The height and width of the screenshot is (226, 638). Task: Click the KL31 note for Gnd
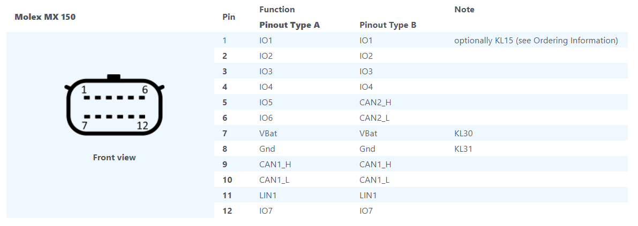coord(463,149)
